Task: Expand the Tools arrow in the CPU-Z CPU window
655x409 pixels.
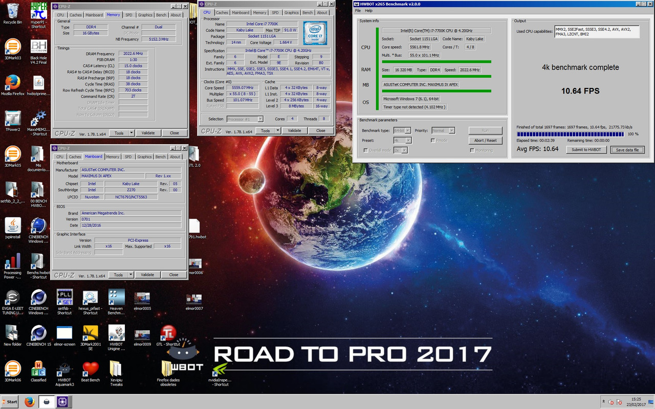Action: (x=278, y=130)
